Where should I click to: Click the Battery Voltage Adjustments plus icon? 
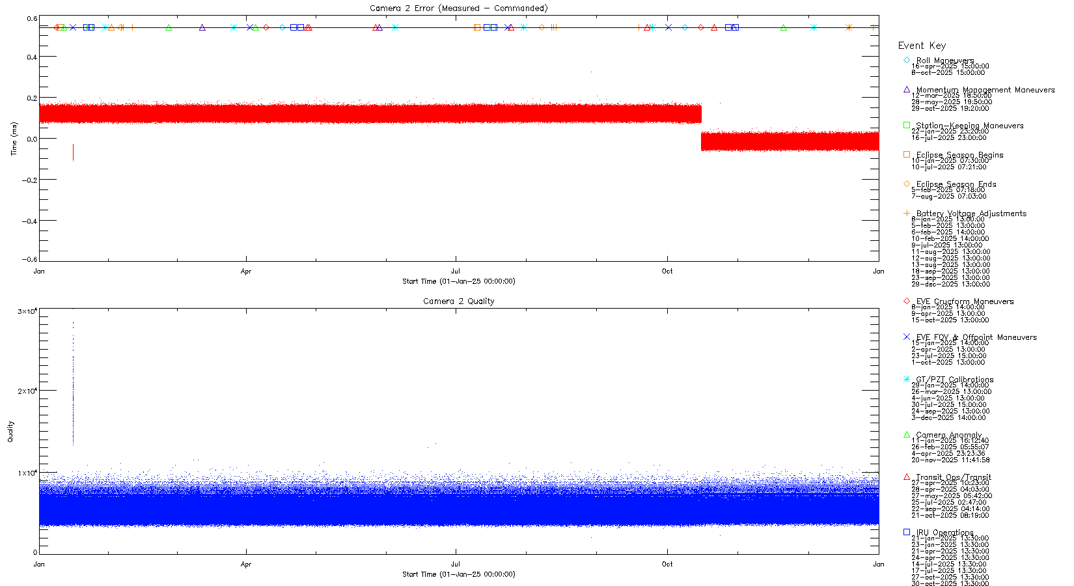coord(907,213)
